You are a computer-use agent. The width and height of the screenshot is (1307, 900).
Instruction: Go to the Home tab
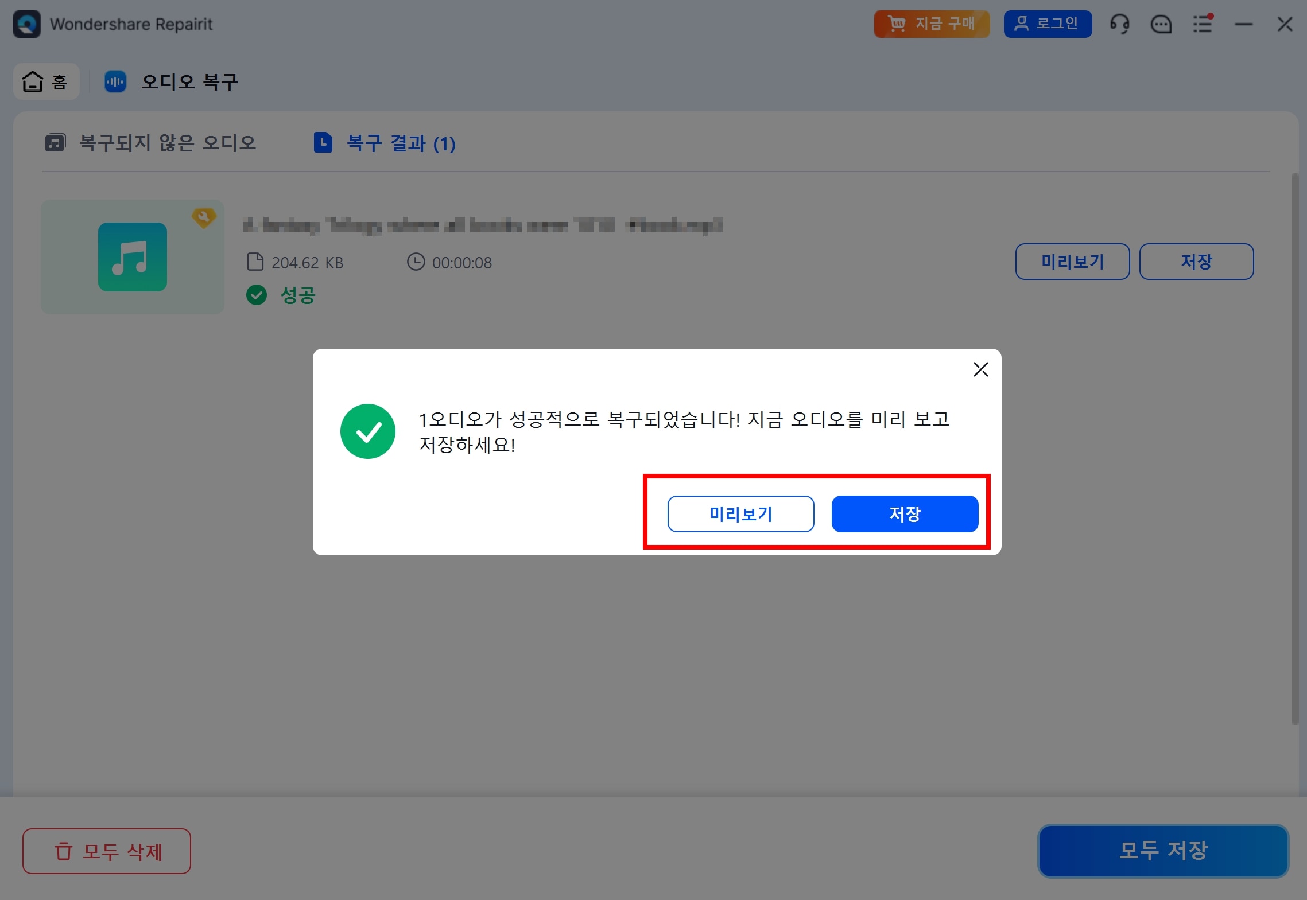click(x=46, y=81)
